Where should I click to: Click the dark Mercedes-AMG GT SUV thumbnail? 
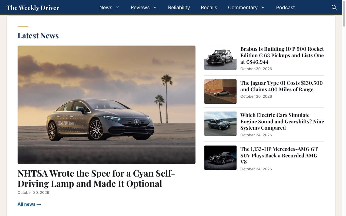(220, 158)
